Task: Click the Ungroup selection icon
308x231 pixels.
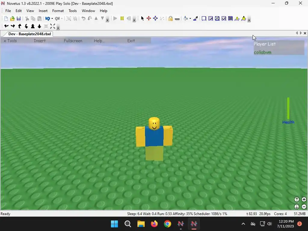Action: pos(75,18)
